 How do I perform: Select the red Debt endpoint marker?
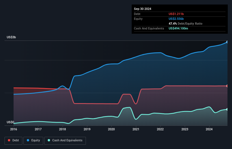pyautogui.click(x=227, y=86)
